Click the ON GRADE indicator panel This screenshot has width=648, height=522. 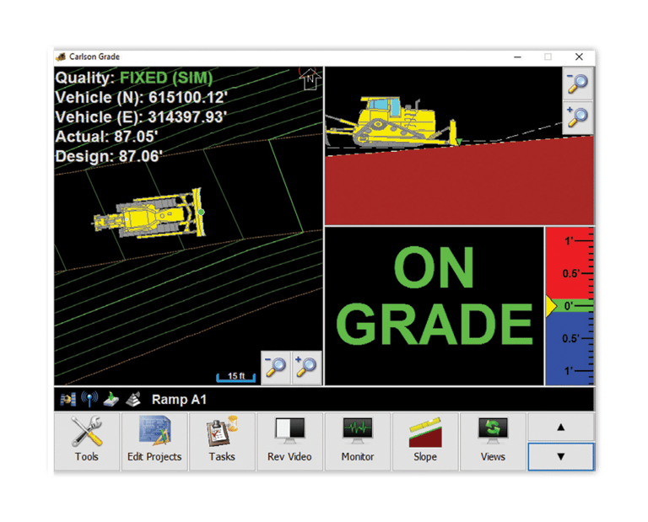tap(435, 305)
